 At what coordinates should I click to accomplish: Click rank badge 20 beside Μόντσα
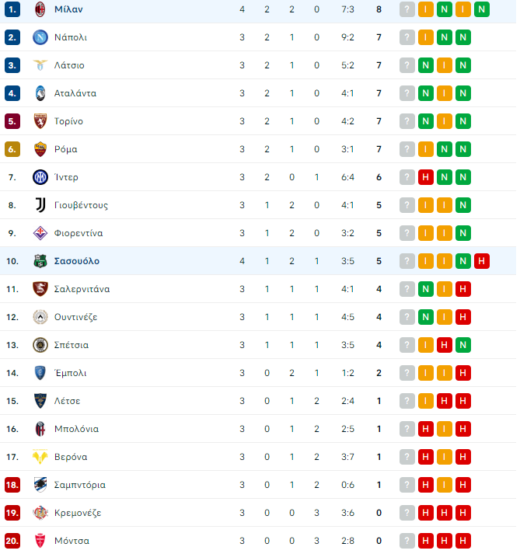pos(12,541)
